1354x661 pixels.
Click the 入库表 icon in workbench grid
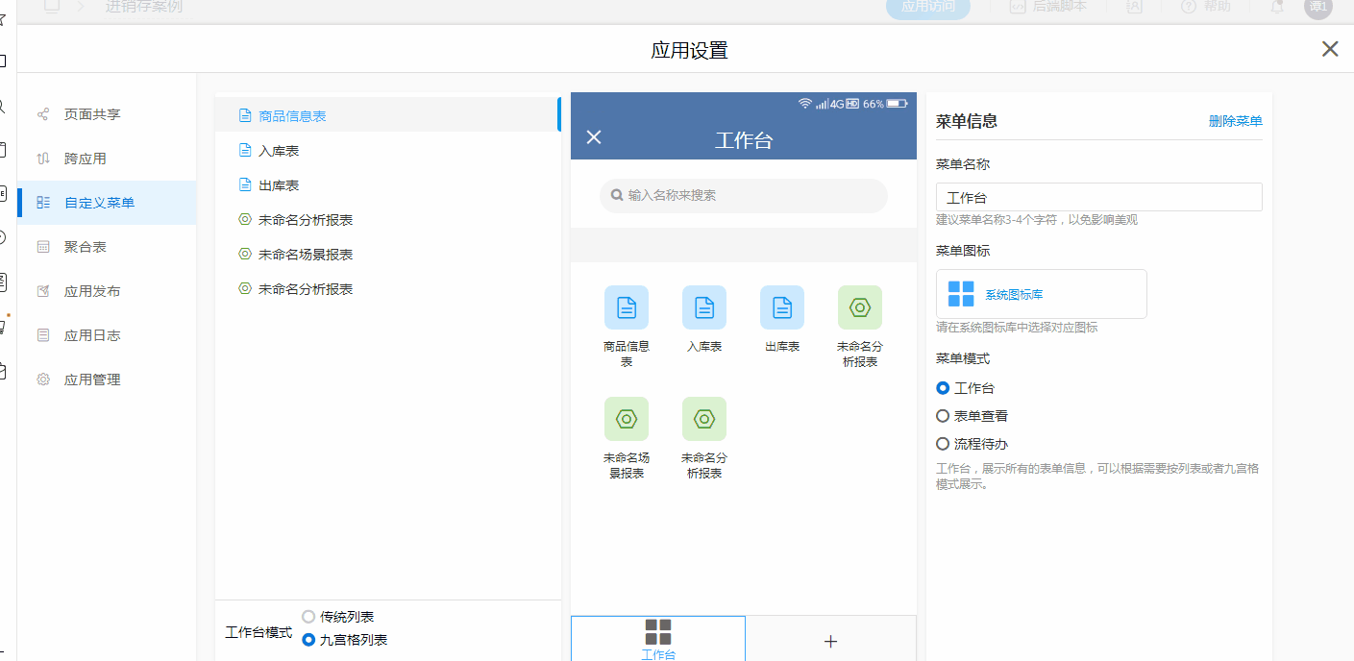coord(703,307)
